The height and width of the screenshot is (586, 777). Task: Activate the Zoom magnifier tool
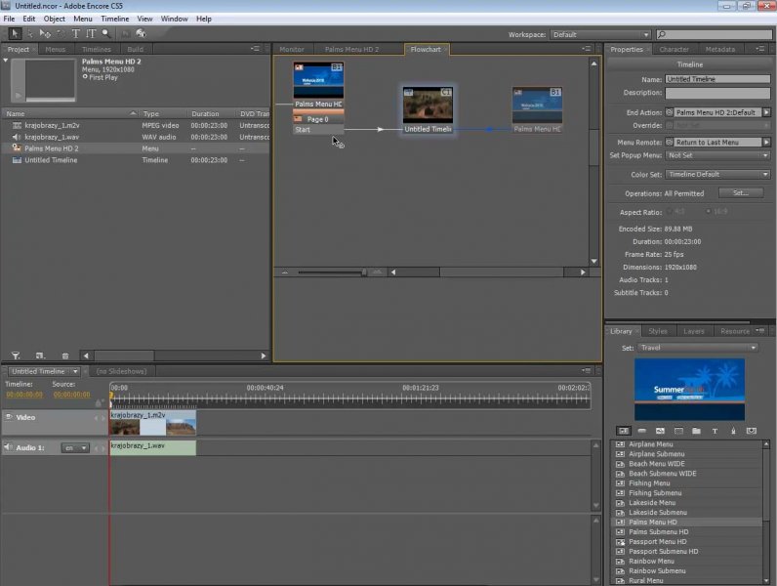coord(105,33)
